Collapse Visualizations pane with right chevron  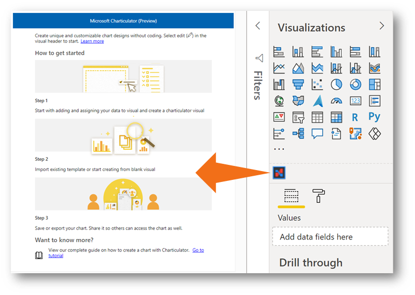(x=381, y=26)
